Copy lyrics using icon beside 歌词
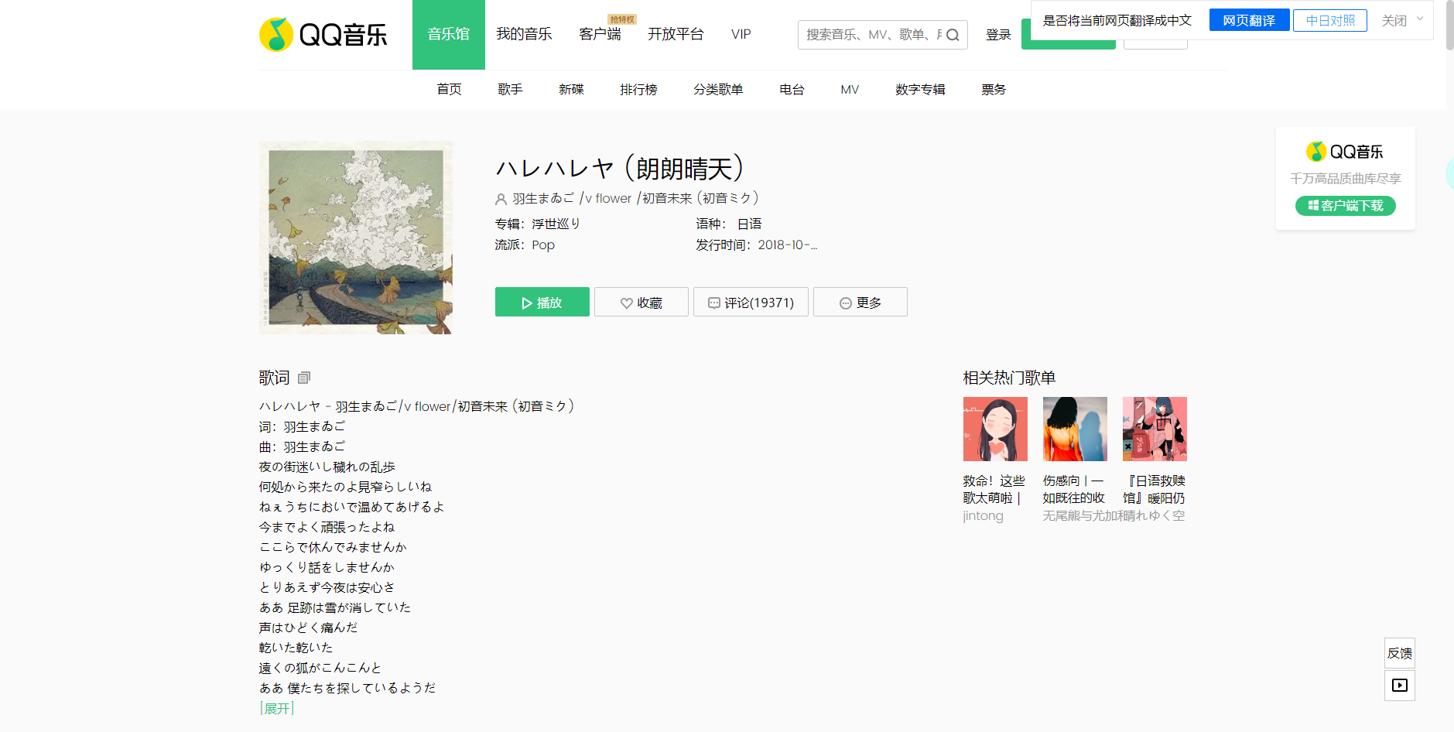 click(x=304, y=378)
